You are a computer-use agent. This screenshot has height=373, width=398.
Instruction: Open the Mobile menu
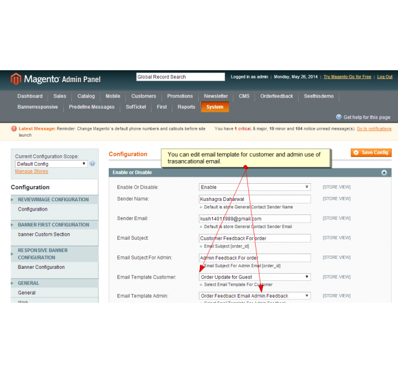pyautogui.click(x=113, y=96)
